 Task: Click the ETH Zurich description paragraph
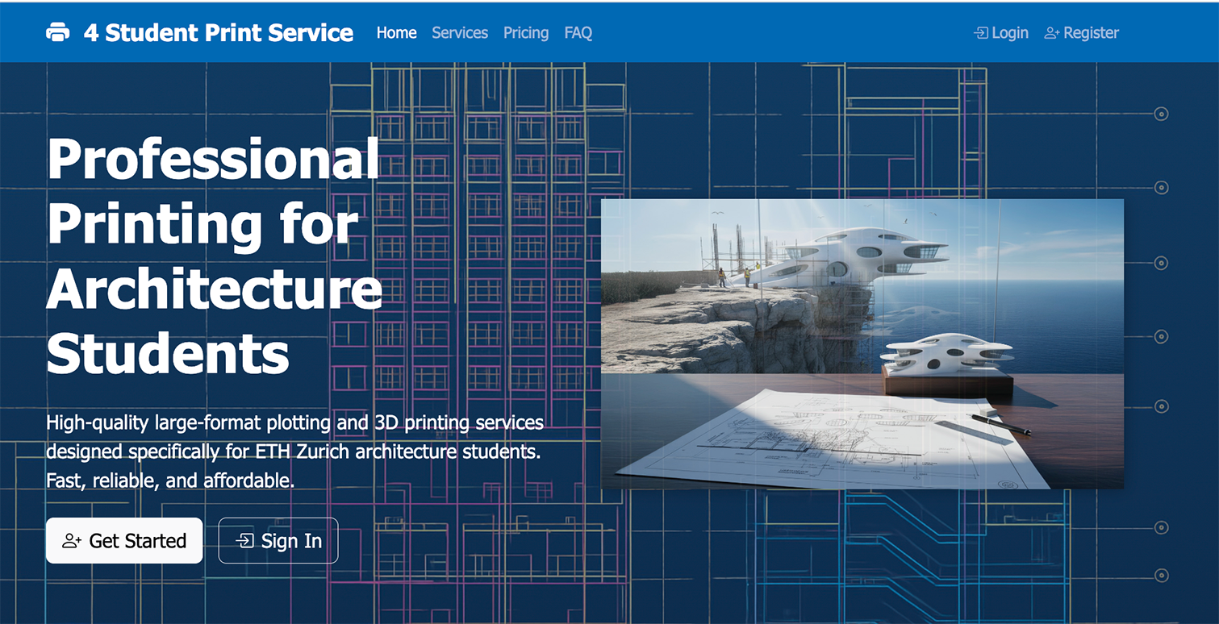294,451
